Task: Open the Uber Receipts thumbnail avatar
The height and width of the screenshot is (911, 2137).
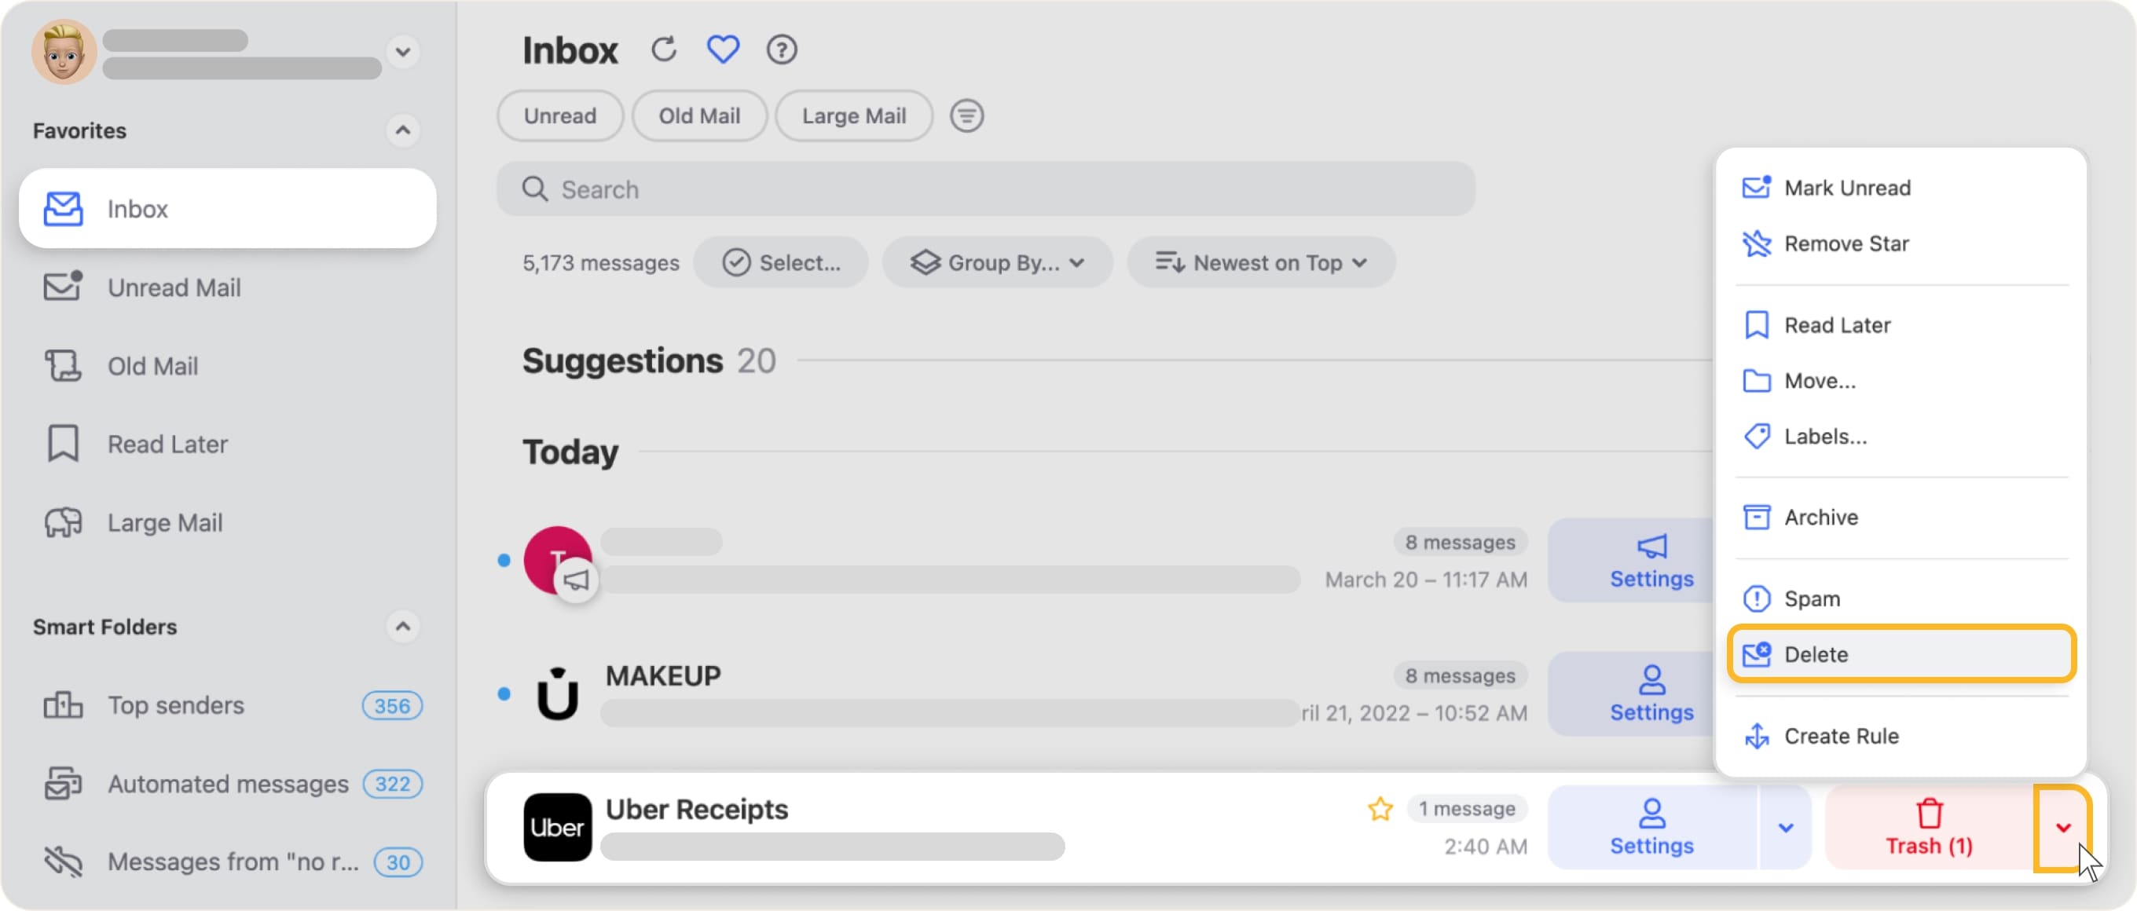Action: pyautogui.click(x=557, y=826)
